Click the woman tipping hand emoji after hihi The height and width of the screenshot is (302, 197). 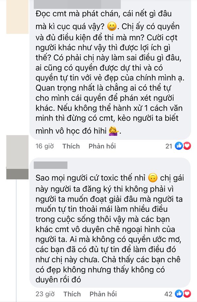[x=114, y=131]
